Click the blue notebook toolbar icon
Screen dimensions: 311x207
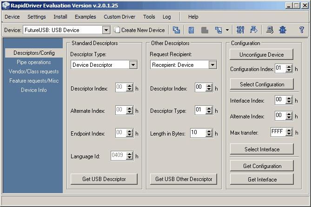coord(191,30)
